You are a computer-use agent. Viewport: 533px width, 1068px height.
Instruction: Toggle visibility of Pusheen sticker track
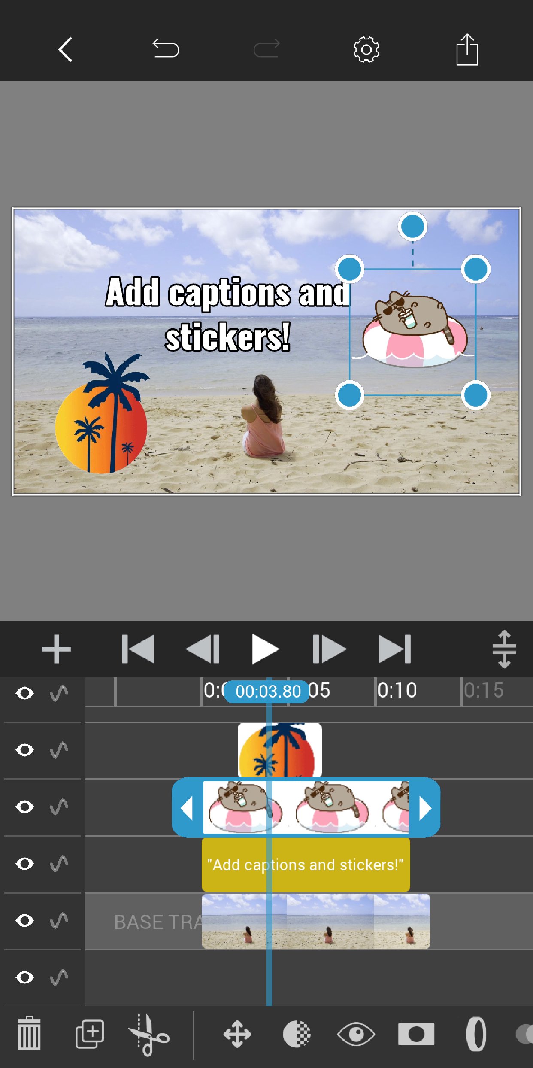tap(24, 807)
